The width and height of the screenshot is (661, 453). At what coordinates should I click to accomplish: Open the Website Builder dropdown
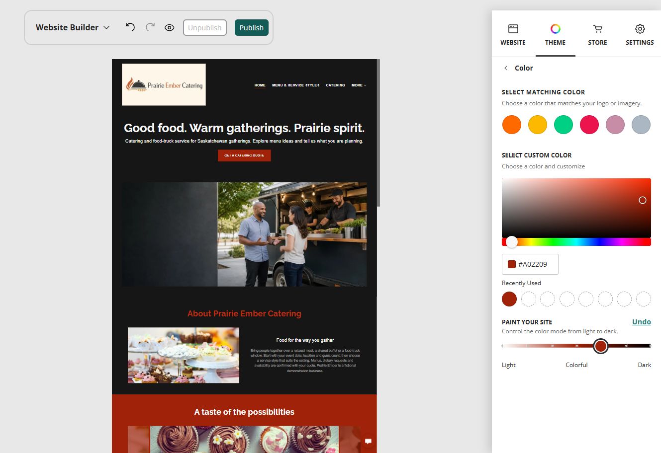(x=72, y=28)
